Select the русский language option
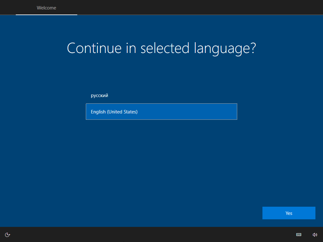323x242 pixels. pyautogui.click(x=161, y=95)
